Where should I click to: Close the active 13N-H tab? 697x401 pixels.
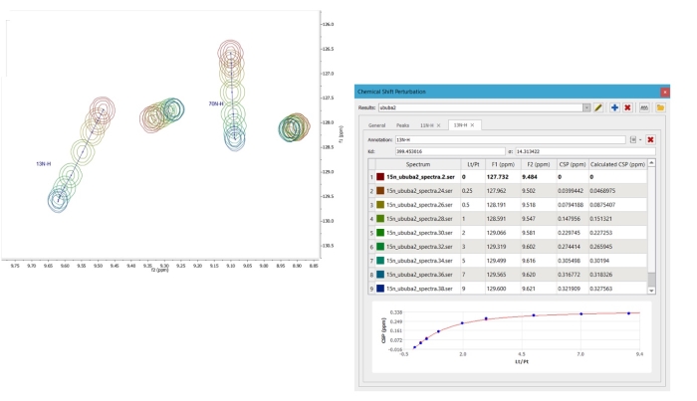472,125
